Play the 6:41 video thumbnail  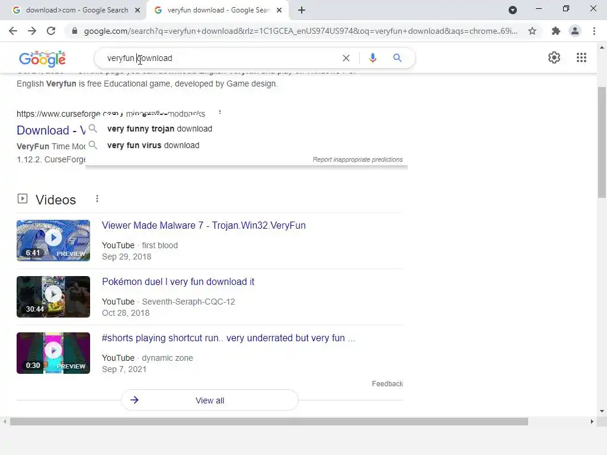click(53, 241)
